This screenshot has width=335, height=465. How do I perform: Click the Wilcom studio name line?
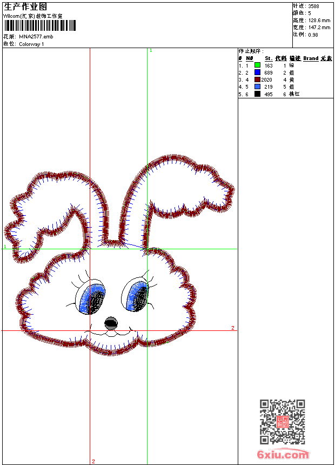32,16
